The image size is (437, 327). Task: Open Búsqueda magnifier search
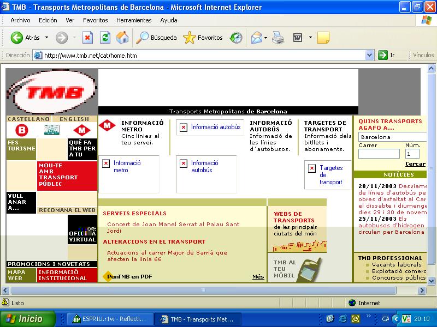[x=156, y=38]
